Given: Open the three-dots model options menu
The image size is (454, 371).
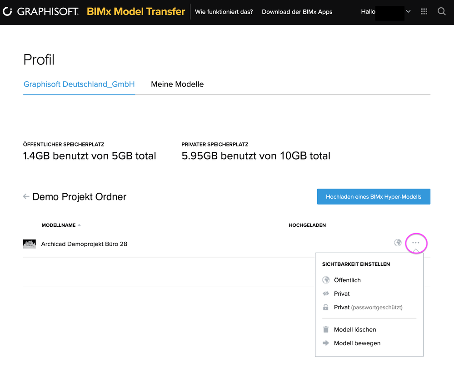Looking at the screenshot, I should point(416,243).
